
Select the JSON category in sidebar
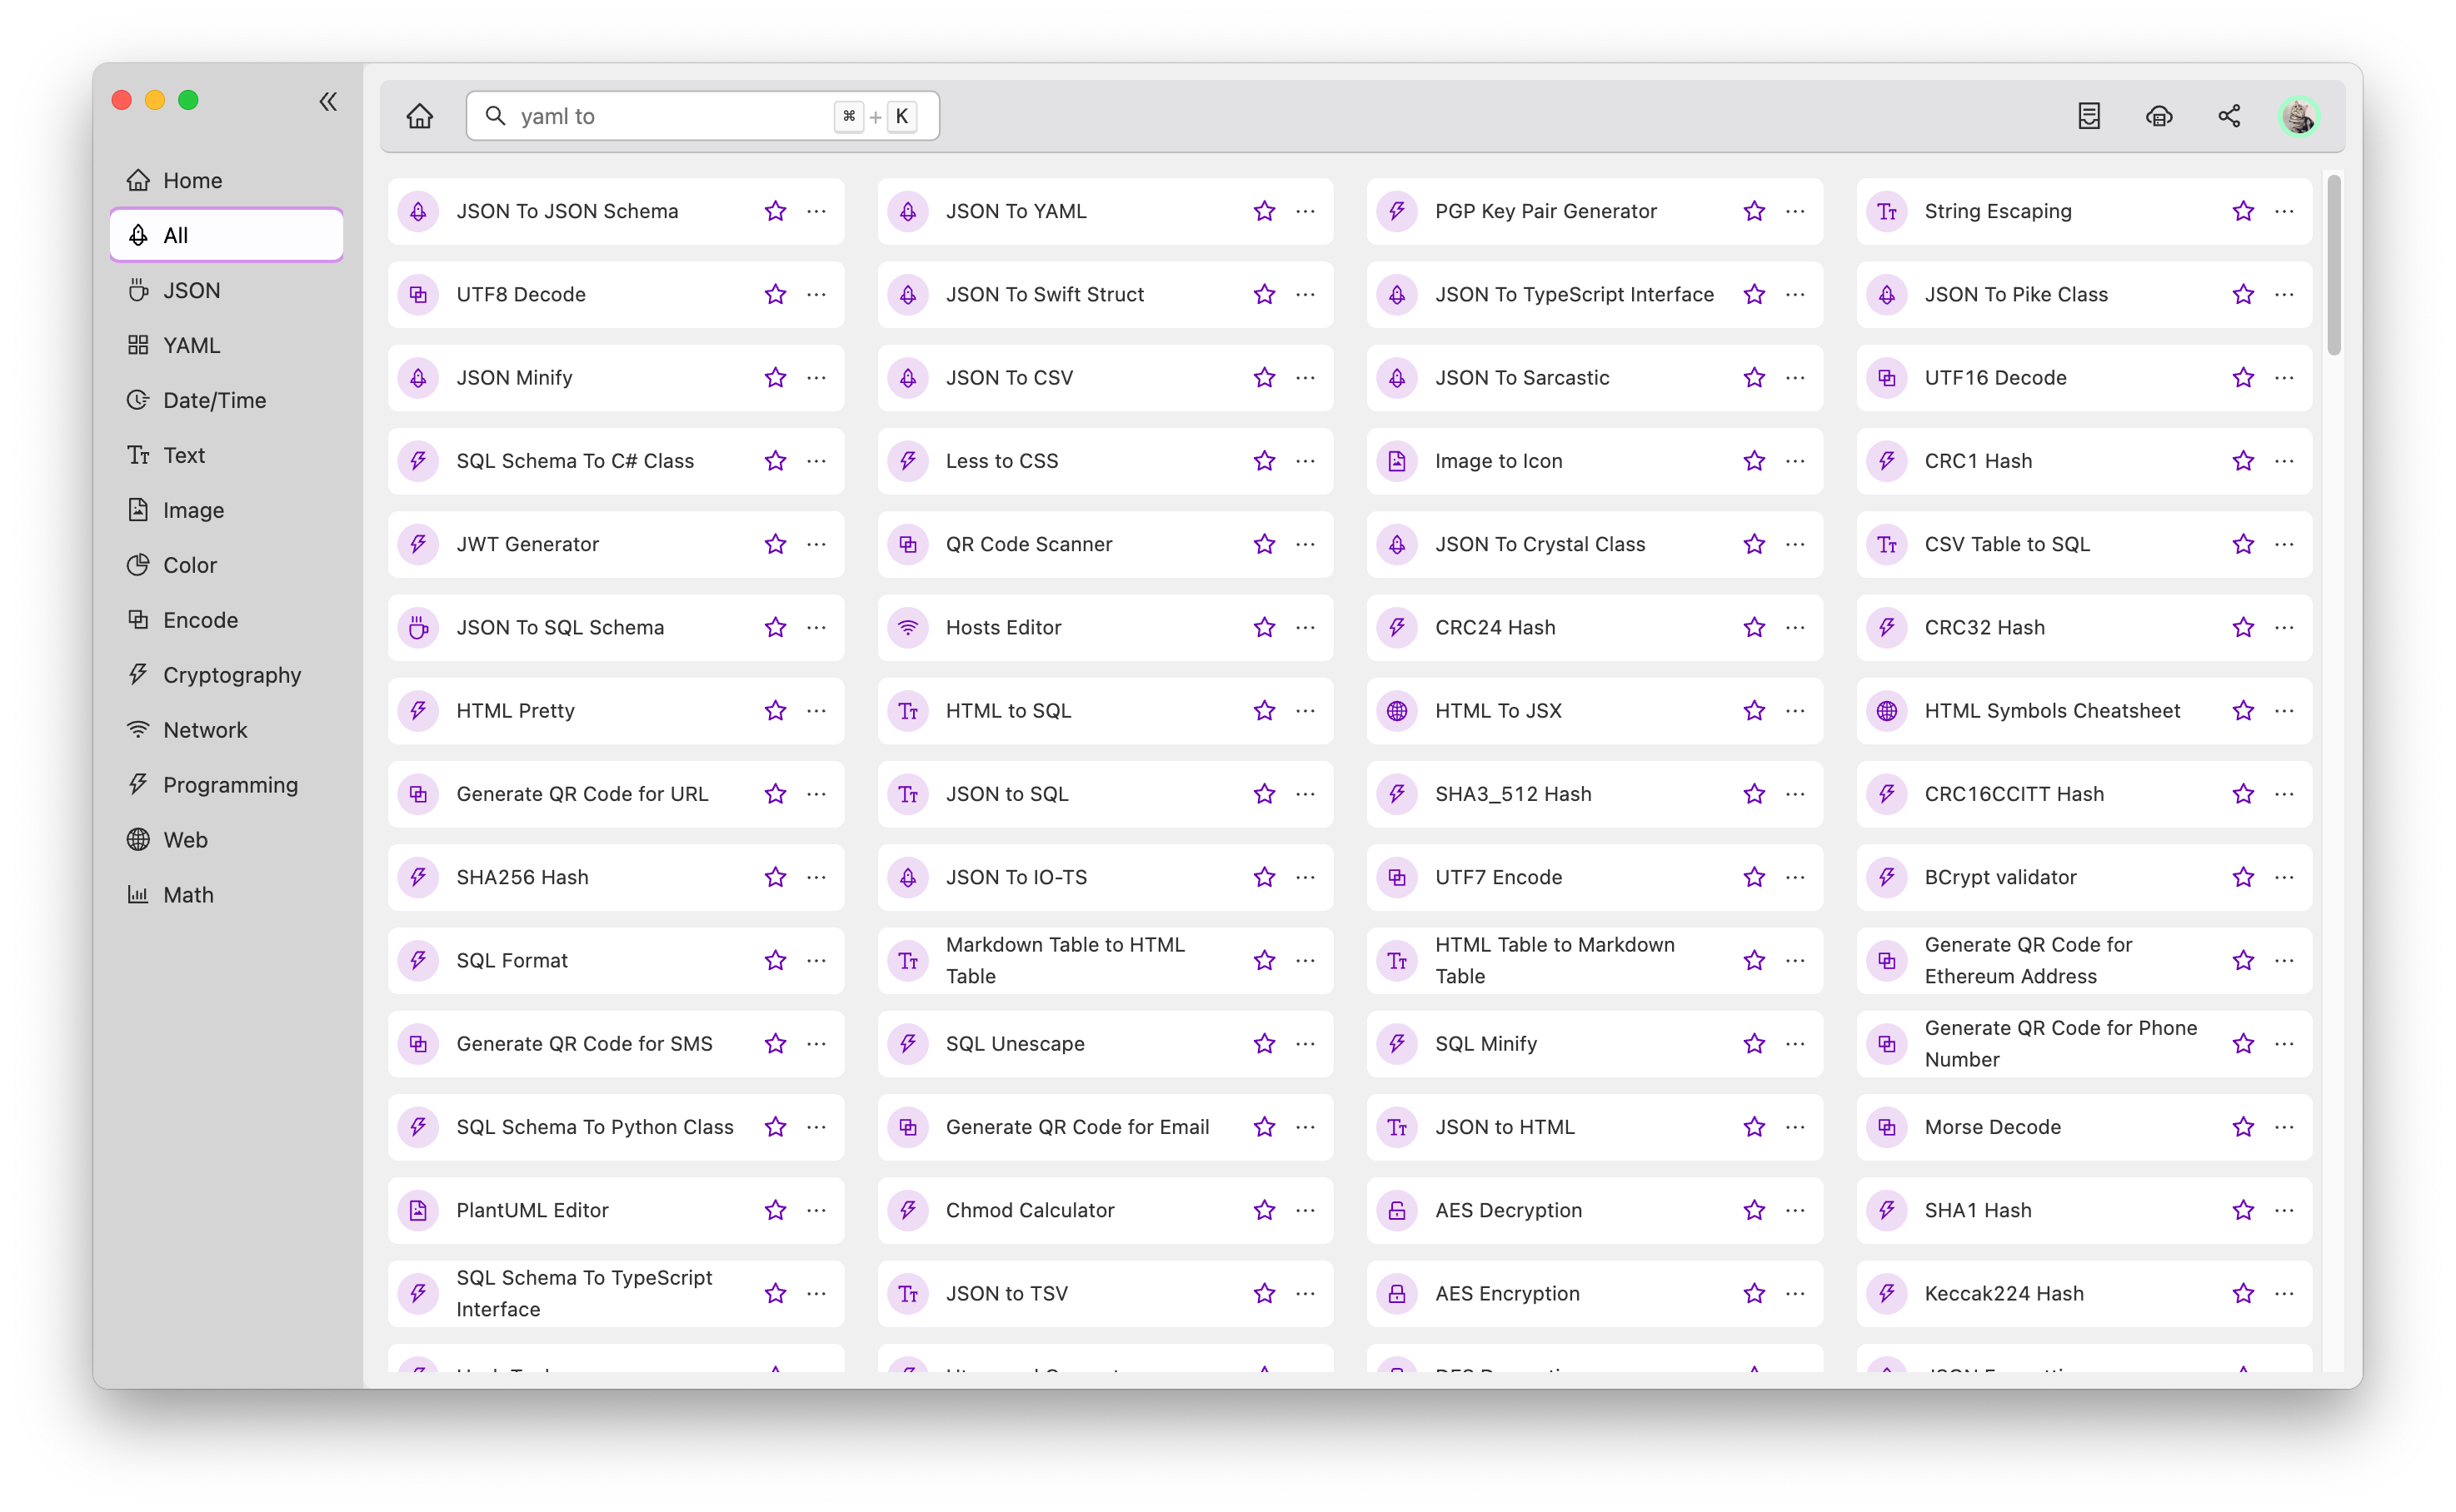[x=226, y=290]
